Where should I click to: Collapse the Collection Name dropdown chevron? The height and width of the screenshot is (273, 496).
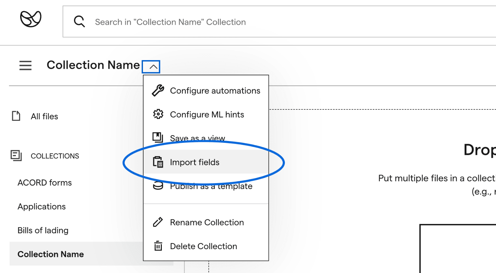pos(151,67)
